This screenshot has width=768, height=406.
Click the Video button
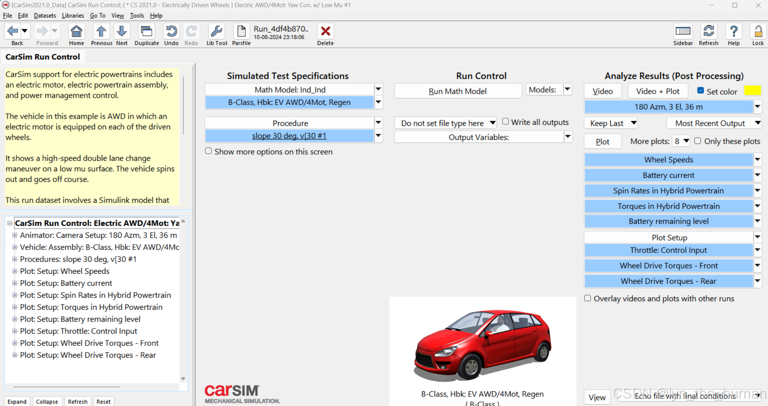[602, 91]
